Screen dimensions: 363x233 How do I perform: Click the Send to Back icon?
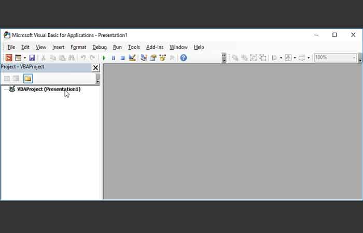click(x=244, y=57)
